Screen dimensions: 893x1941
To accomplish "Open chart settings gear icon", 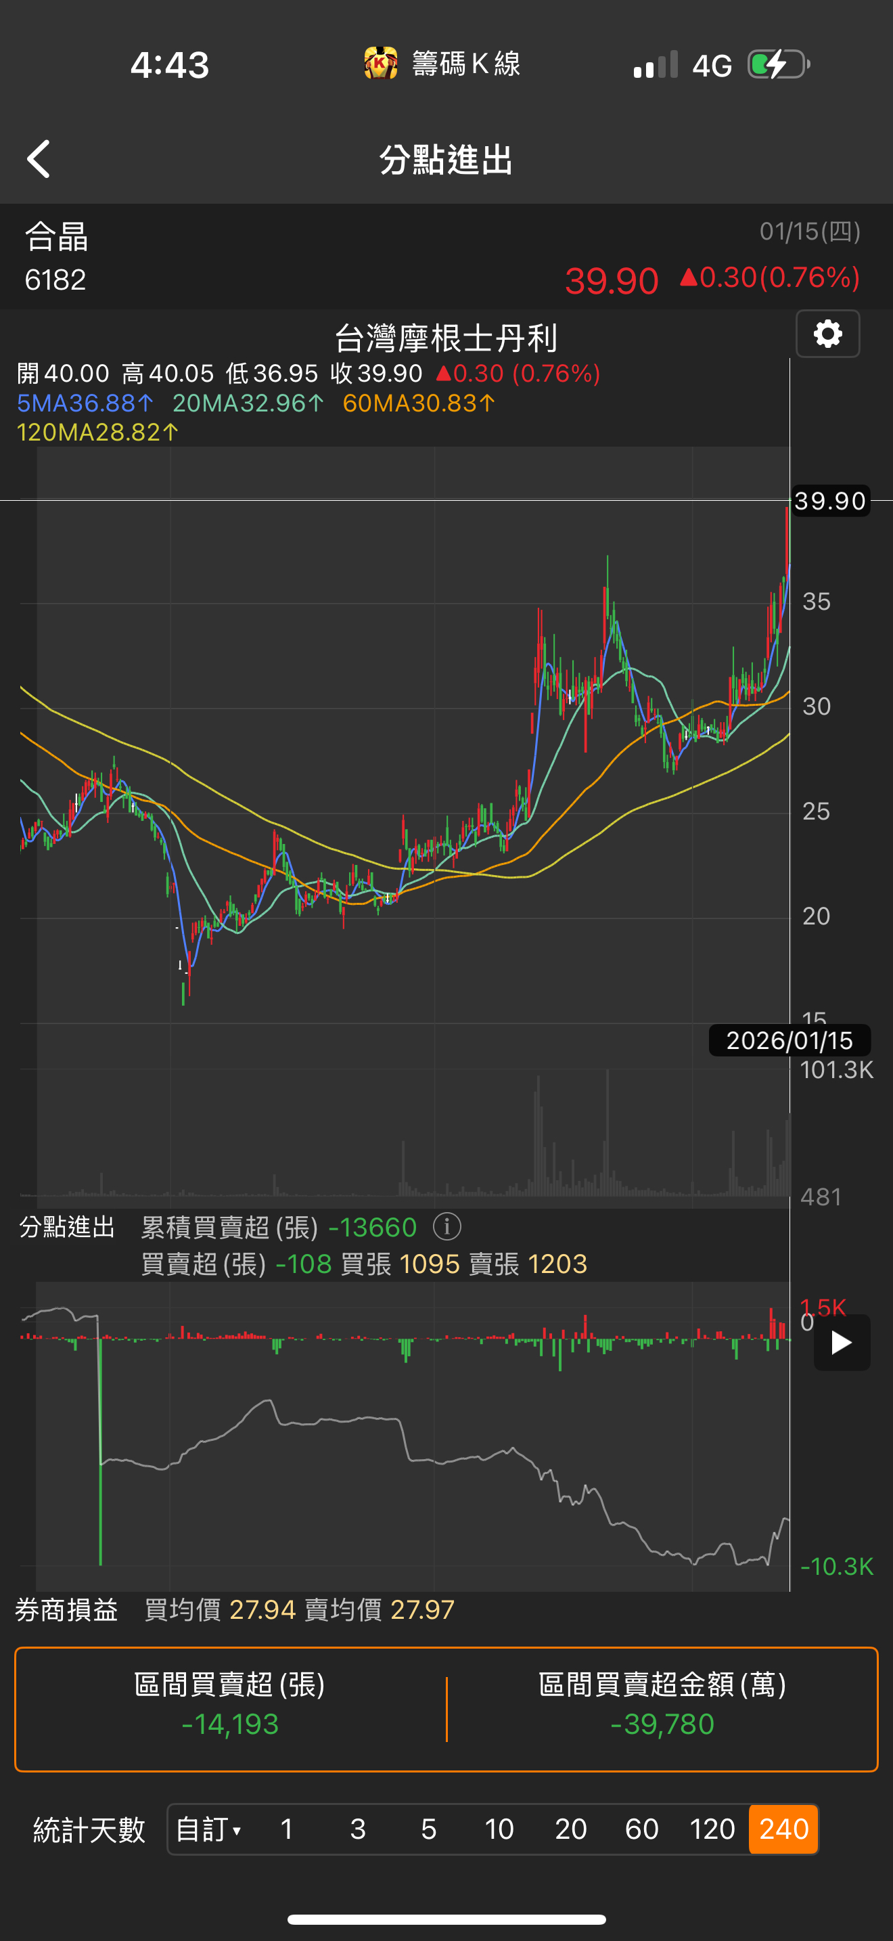I will 827,334.
